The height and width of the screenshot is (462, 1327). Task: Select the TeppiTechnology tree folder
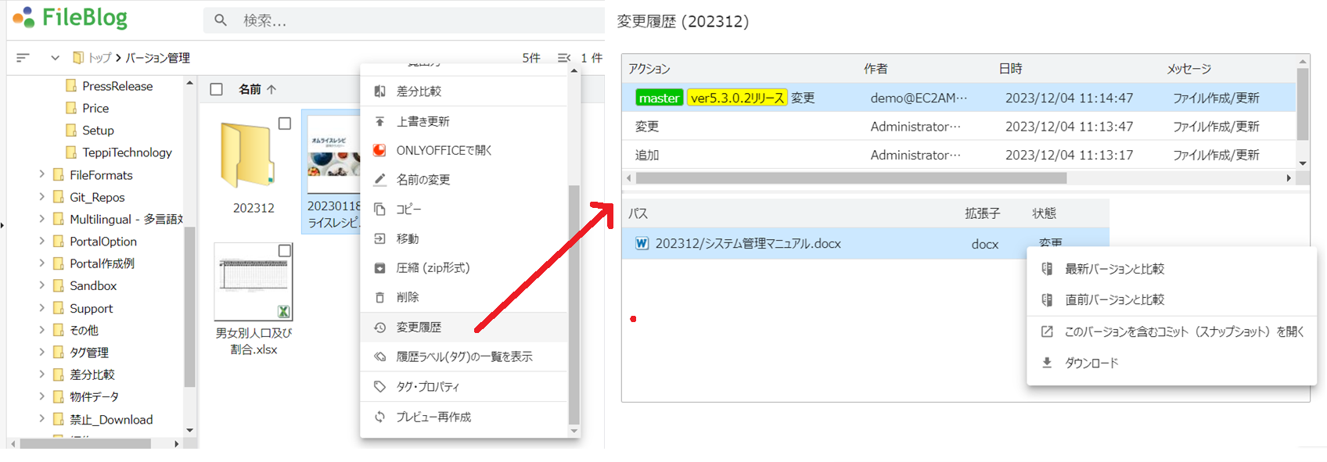127,152
